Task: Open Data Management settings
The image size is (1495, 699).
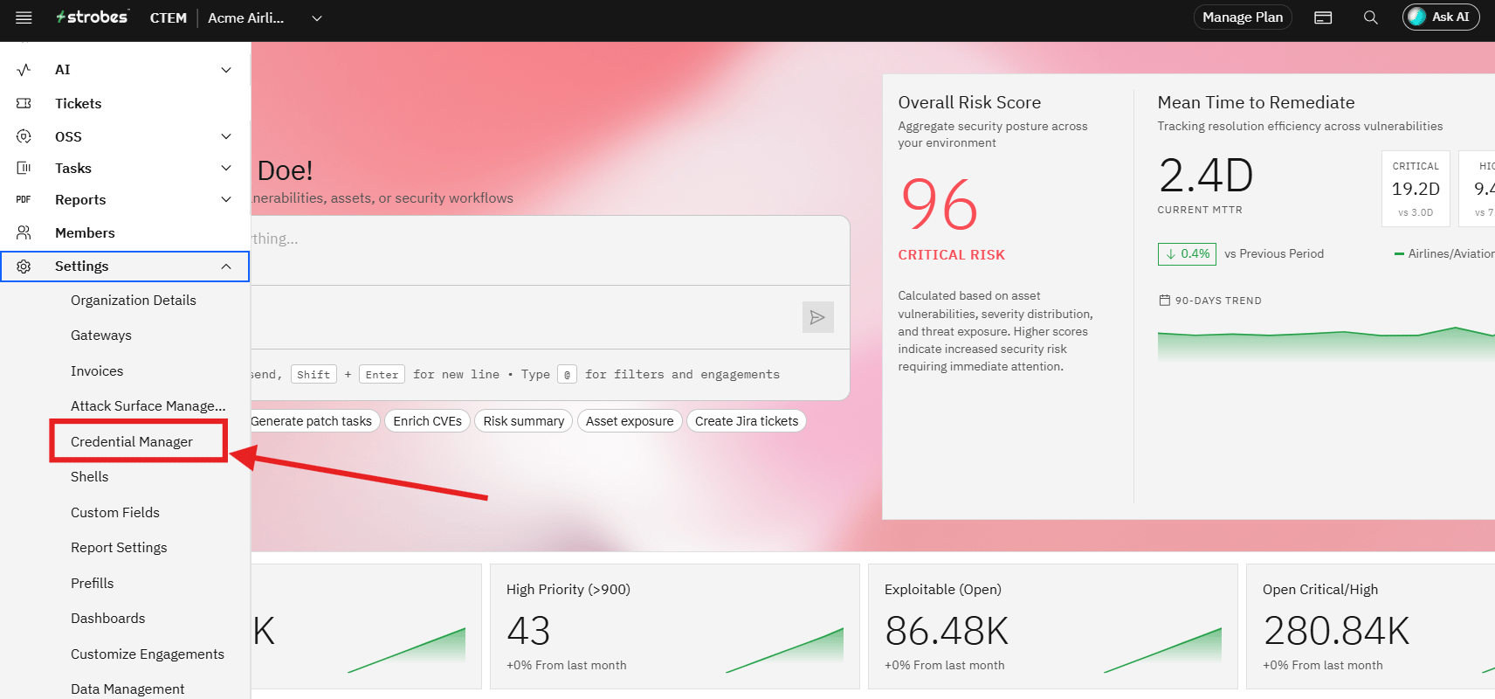Action: tap(127, 689)
